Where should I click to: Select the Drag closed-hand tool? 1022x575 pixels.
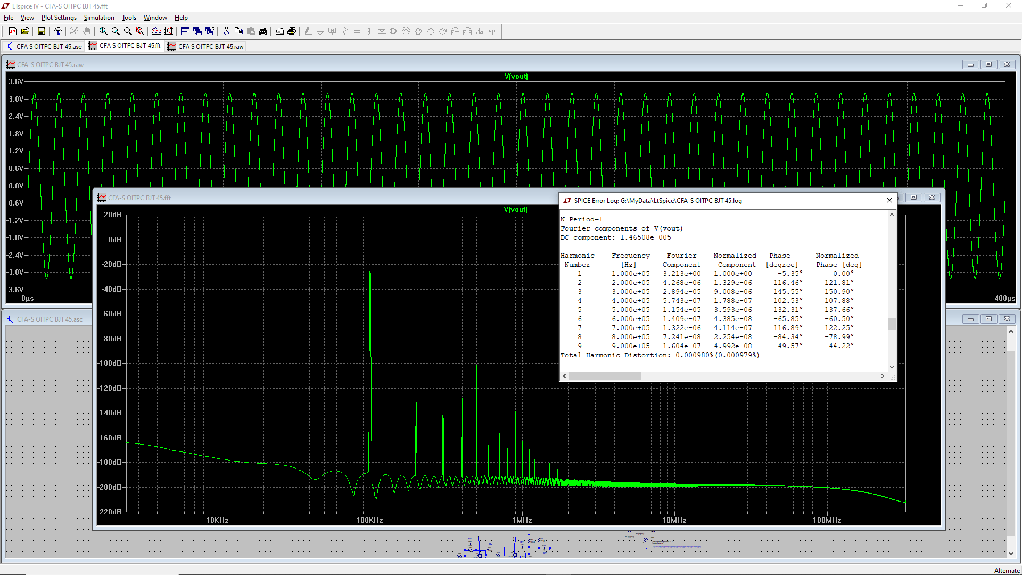point(418,31)
